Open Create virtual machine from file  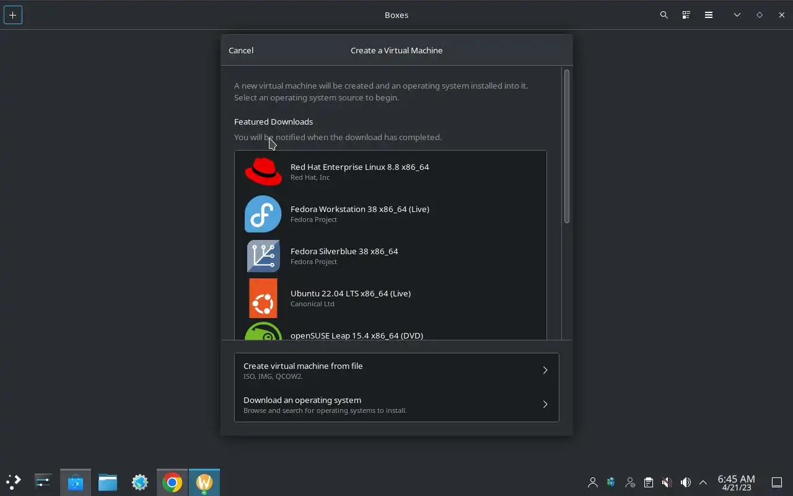point(396,370)
